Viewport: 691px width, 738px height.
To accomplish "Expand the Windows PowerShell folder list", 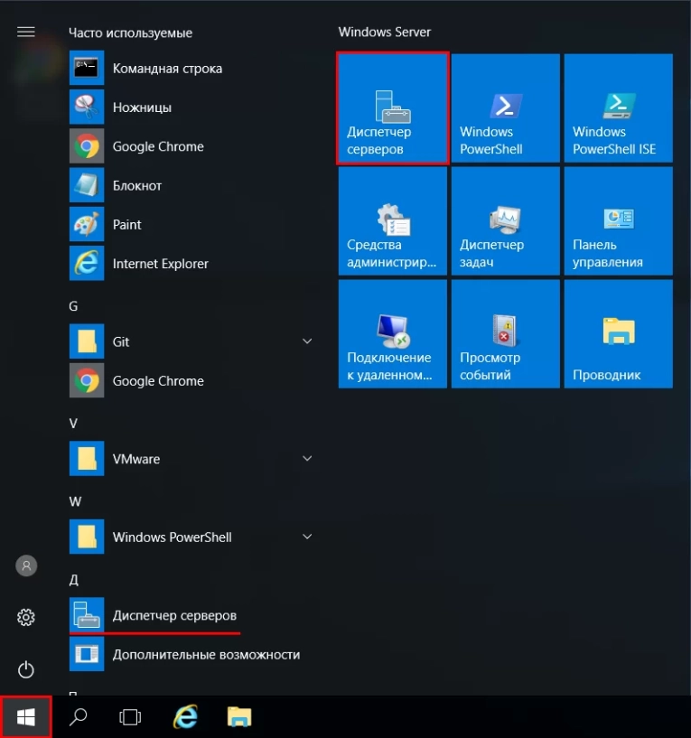I will (x=307, y=537).
